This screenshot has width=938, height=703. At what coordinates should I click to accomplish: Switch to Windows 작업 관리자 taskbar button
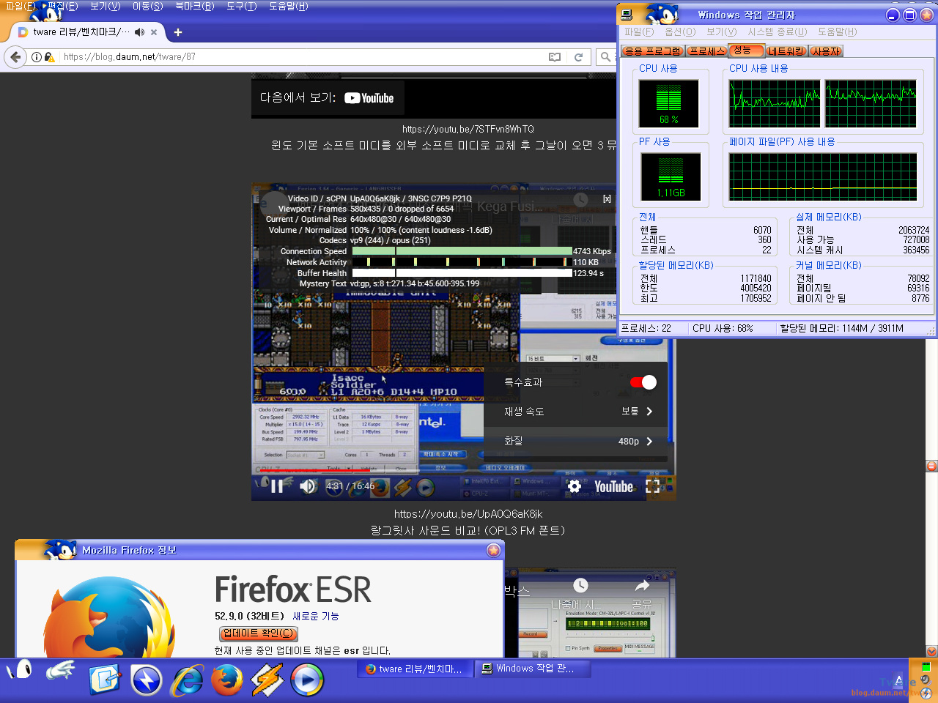534,669
